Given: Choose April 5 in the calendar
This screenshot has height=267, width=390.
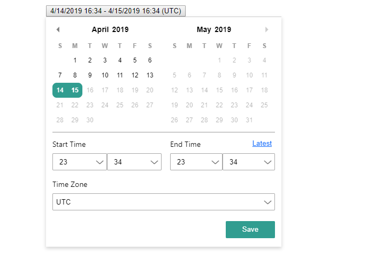Looking at the screenshot, I should coord(135,60).
